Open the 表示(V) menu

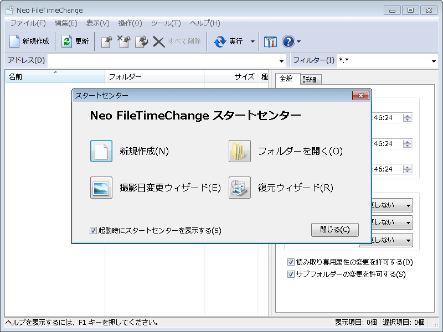(x=98, y=23)
